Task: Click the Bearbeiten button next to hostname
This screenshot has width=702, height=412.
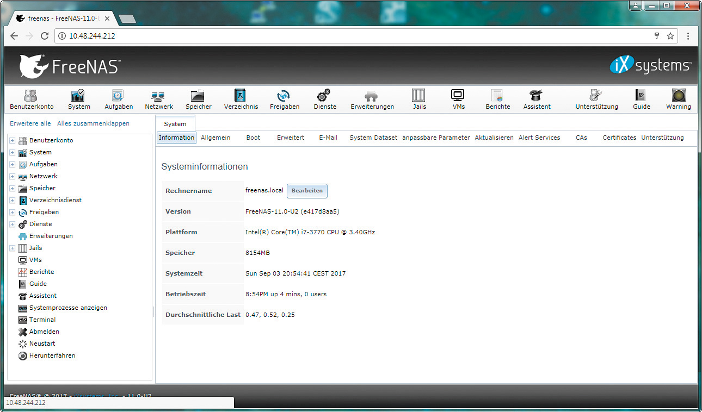Action: (x=307, y=191)
